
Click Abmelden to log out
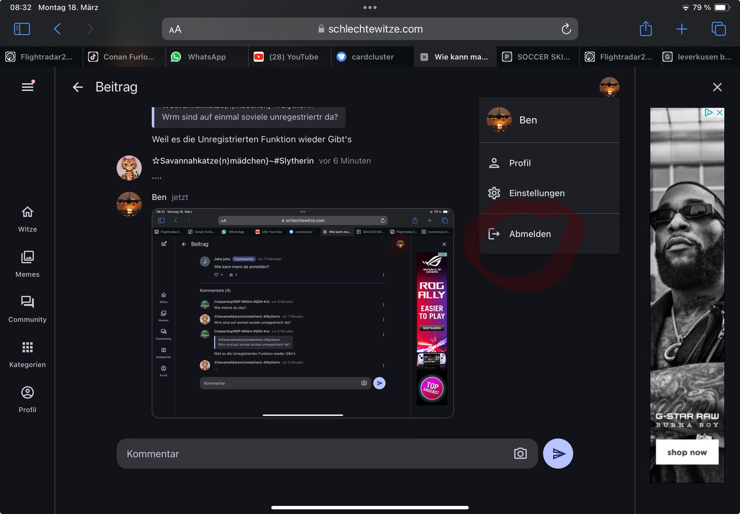coord(530,234)
